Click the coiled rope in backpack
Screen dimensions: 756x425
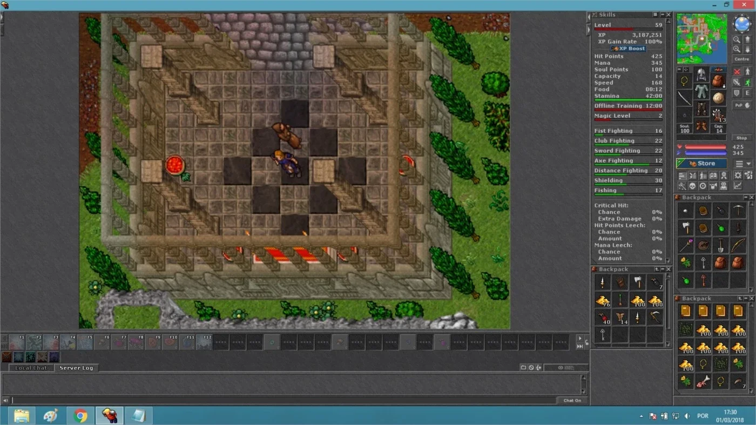(703, 245)
